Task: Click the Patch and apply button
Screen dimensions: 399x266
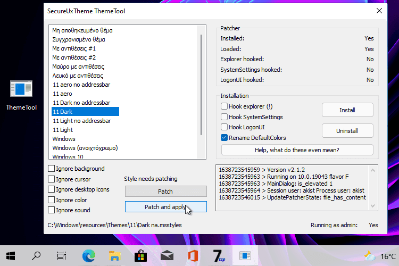Action: (165, 207)
